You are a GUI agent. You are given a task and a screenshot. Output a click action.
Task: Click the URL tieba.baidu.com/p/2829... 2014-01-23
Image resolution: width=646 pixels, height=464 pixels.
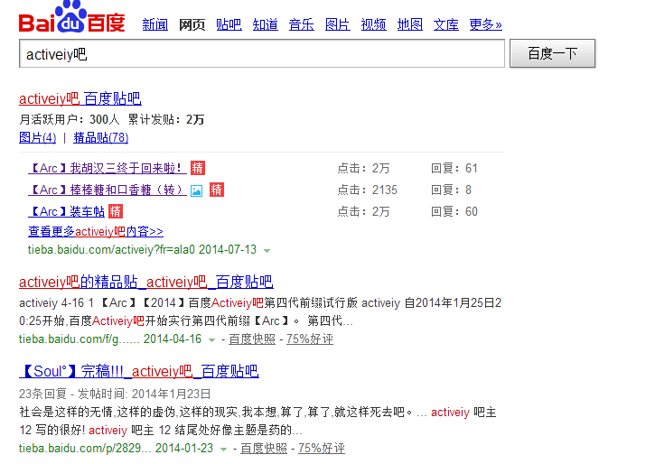117,449
